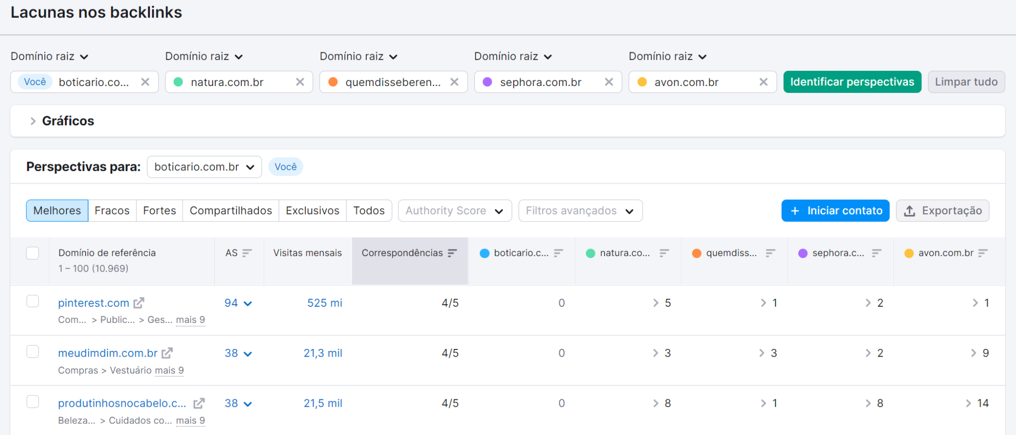
Task: Open Domínio raiz dropdown above natura.com.br
Action: (204, 56)
